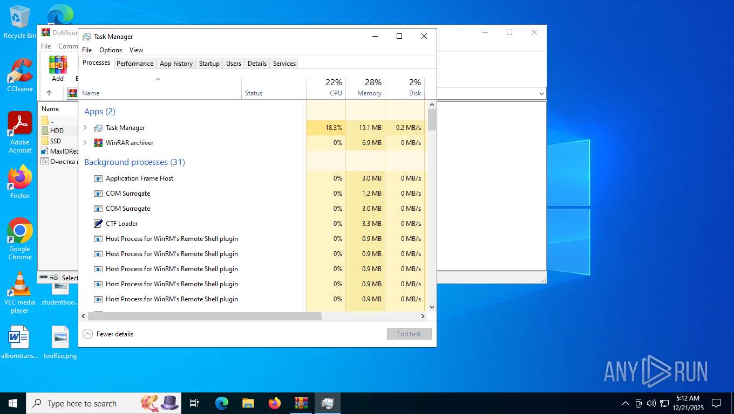This screenshot has width=734, height=414.
Task: Open VLC media player desktop icon
Action: point(20,293)
